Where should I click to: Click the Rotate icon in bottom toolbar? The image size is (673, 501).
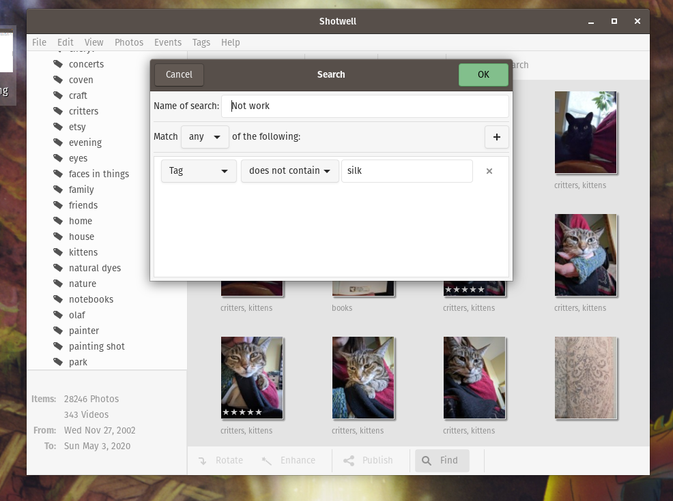[203, 461]
